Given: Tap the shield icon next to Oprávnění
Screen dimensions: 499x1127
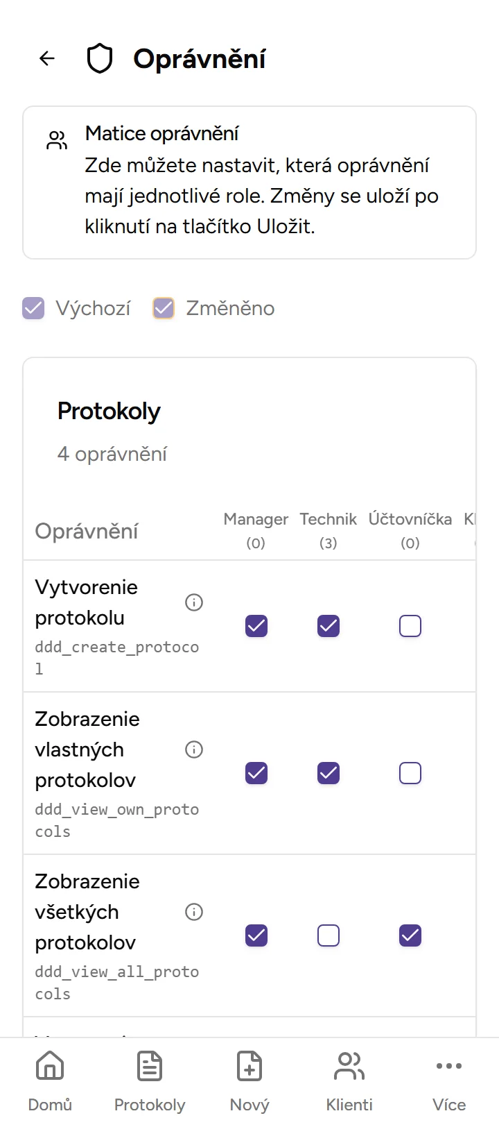Looking at the screenshot, I should (99, 58).
